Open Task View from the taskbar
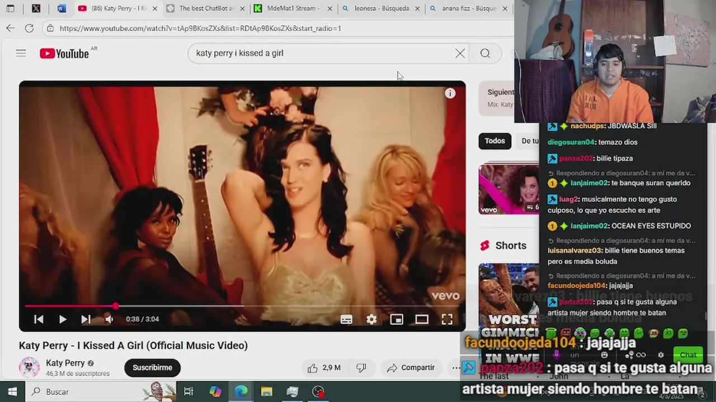 [x=189, y=391]
